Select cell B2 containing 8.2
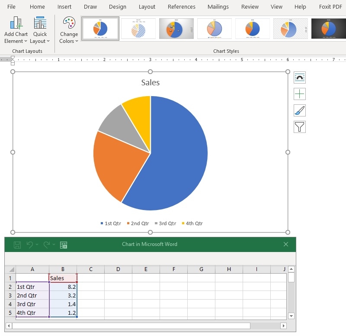Image resolution: width=346 pixels, height=336 pixels. click(63, 287)
